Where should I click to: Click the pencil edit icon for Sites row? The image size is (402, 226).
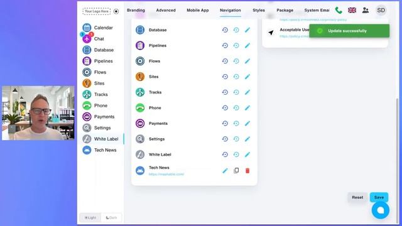coord(247,77)
